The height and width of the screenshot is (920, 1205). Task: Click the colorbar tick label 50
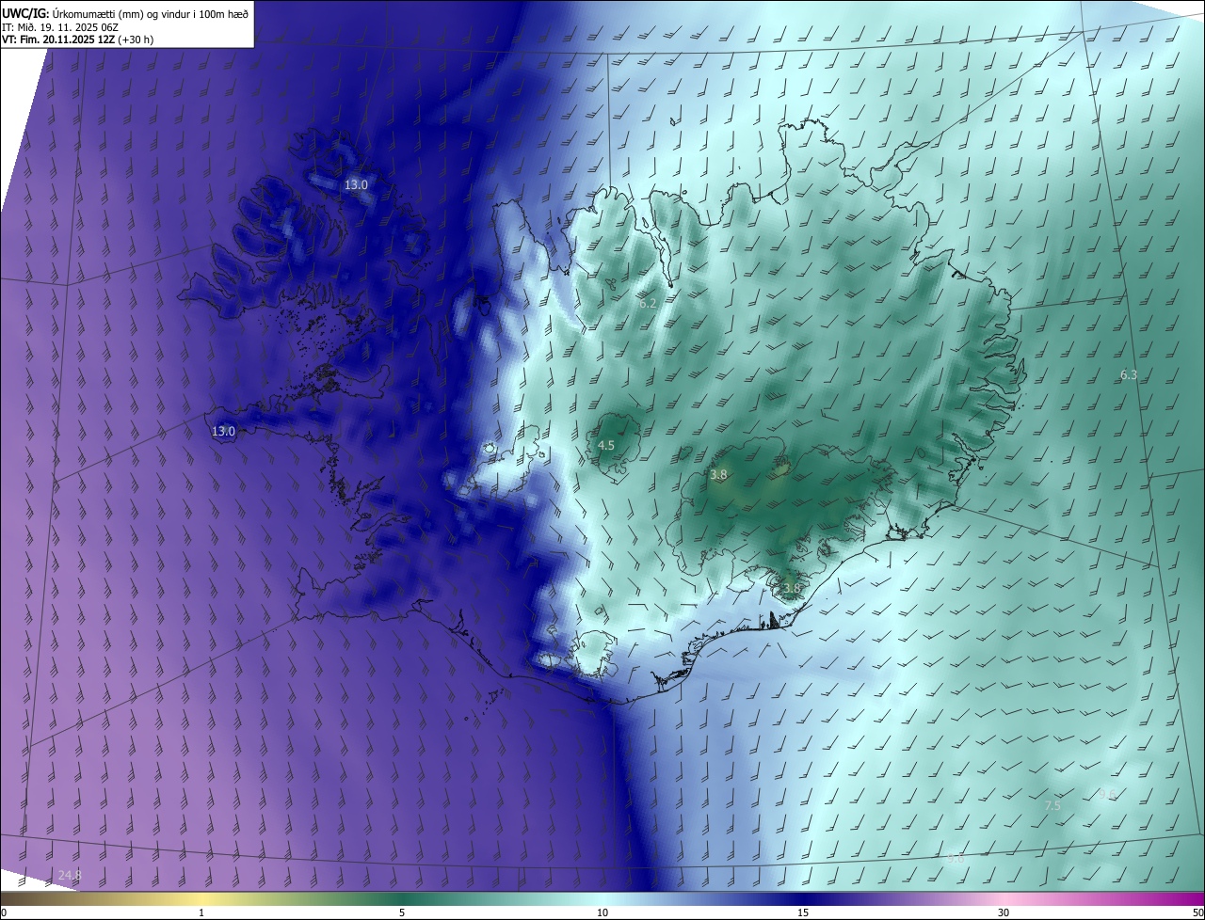point(1197,912)
